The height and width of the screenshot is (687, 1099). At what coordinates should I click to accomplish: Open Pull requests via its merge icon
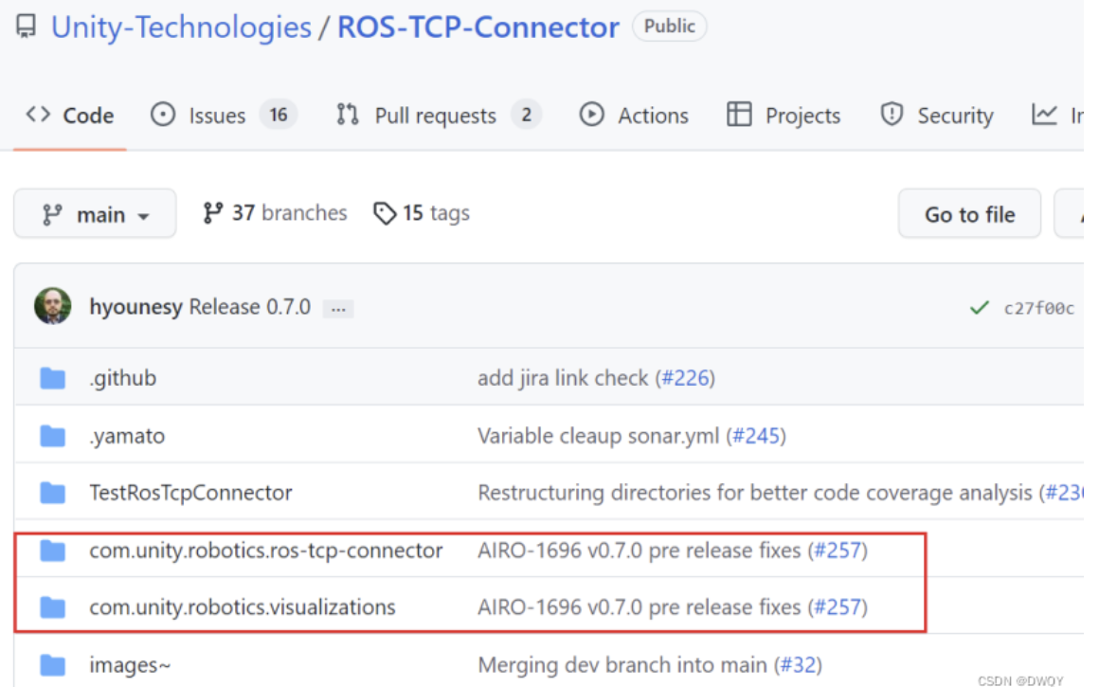(348, 115)
